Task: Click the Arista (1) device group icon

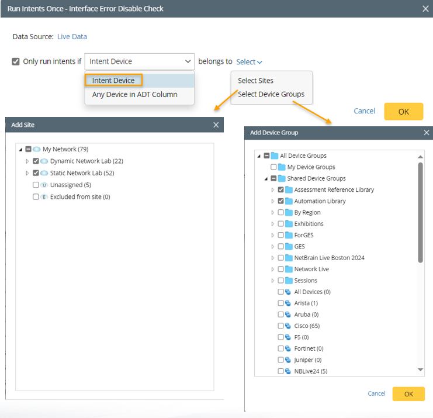Action: tap(288, 303)
